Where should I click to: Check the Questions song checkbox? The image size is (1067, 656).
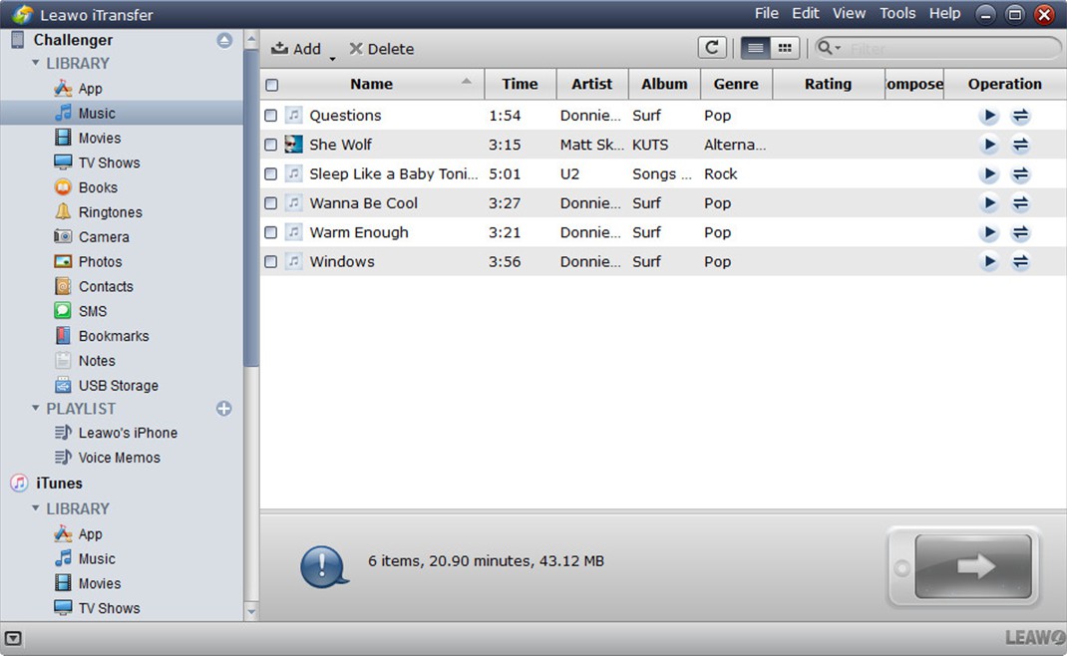pyautogui.click(x=270, y=116)
